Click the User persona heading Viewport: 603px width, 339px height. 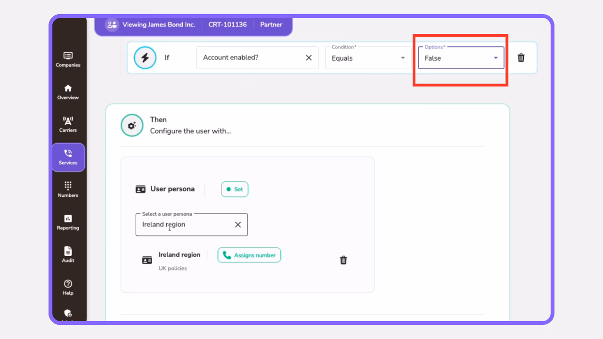pos(172,189)
